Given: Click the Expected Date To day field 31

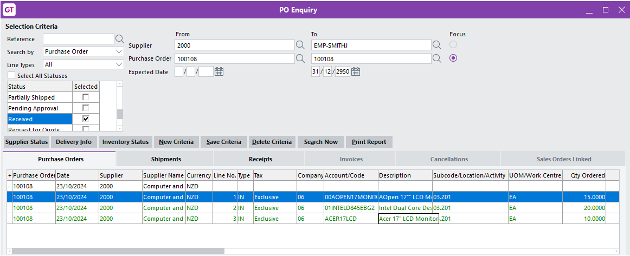Looking at the screenshot, I should 316,72.
